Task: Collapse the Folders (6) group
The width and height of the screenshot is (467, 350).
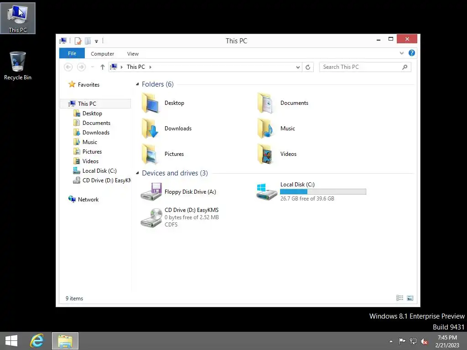Action: [x=137, y=84]
